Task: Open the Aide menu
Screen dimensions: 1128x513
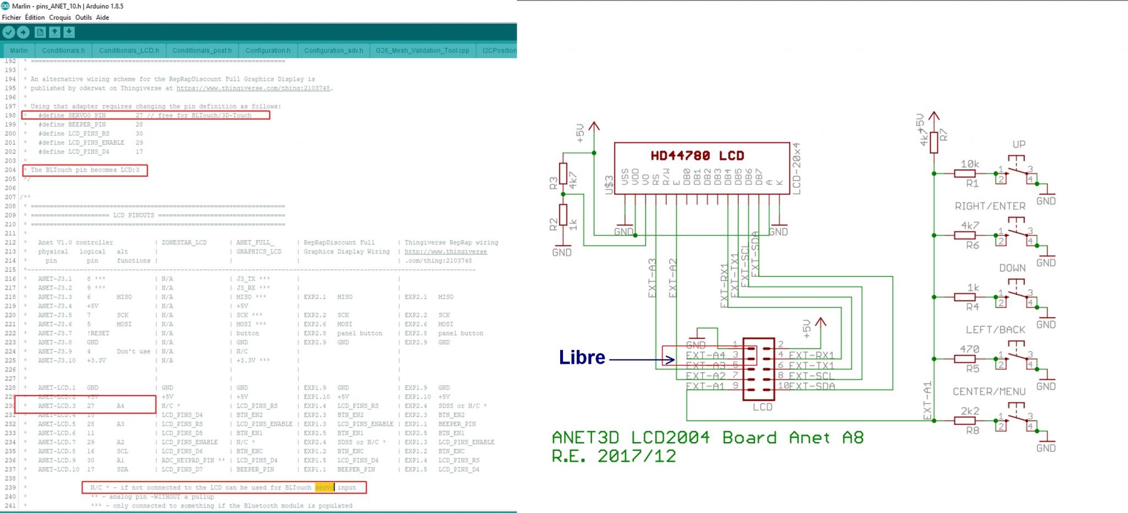Action: point(102,18)
